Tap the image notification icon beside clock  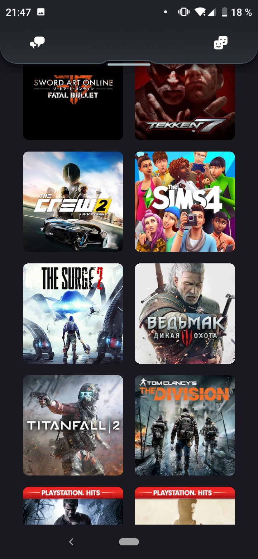pyautogui.click(x=41, y=12)
